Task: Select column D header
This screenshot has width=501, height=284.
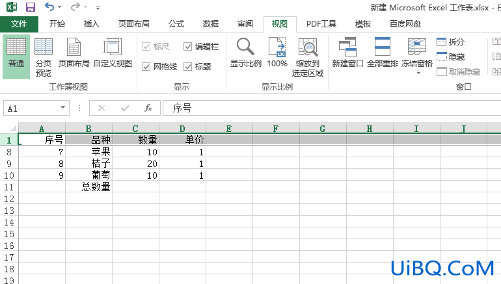Action: point(182,129)
